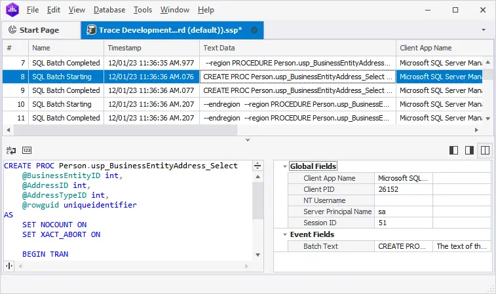496x294 pixels.
Task: Collapse the Event Fields group
Action: (x=284, y=234)
